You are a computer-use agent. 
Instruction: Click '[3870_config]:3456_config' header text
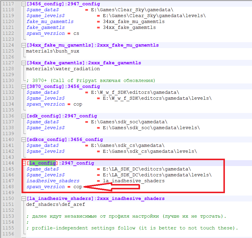pyautogui.click(x=63, y=86)
